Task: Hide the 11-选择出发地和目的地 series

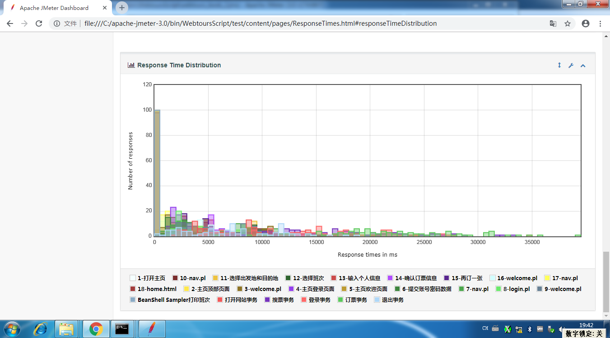Action: [245, 278]
